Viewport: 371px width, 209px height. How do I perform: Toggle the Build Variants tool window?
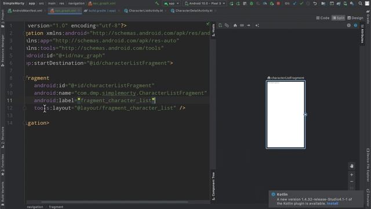(2, 193)
